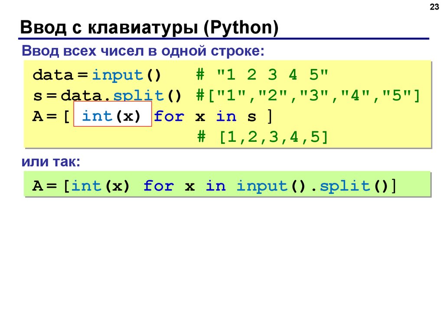
Task: Click 'input' in the green code box
Action: tap(262, 186)
